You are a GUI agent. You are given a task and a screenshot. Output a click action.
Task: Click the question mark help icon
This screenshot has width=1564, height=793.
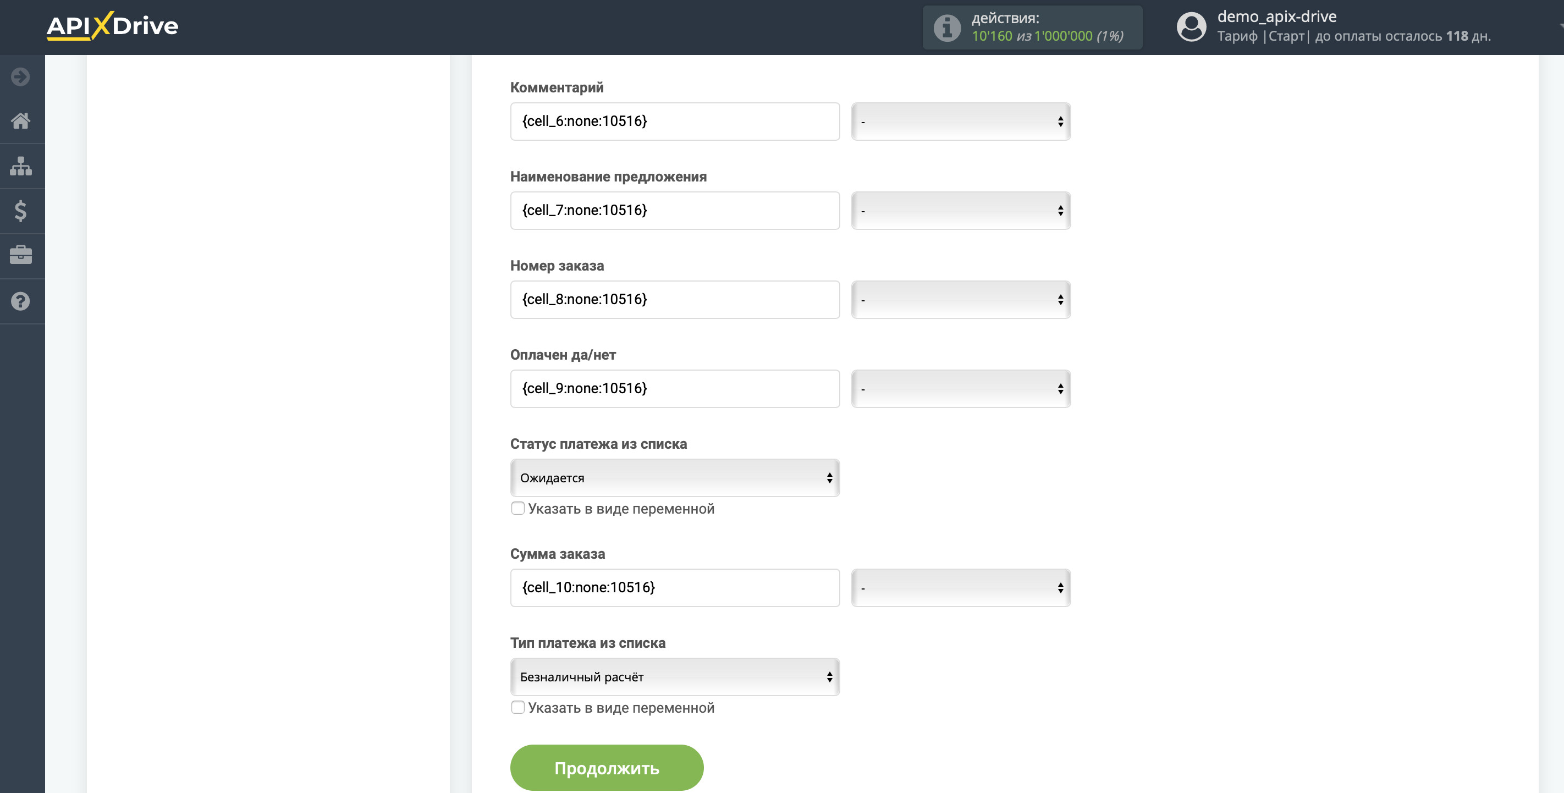pos(21,301)
